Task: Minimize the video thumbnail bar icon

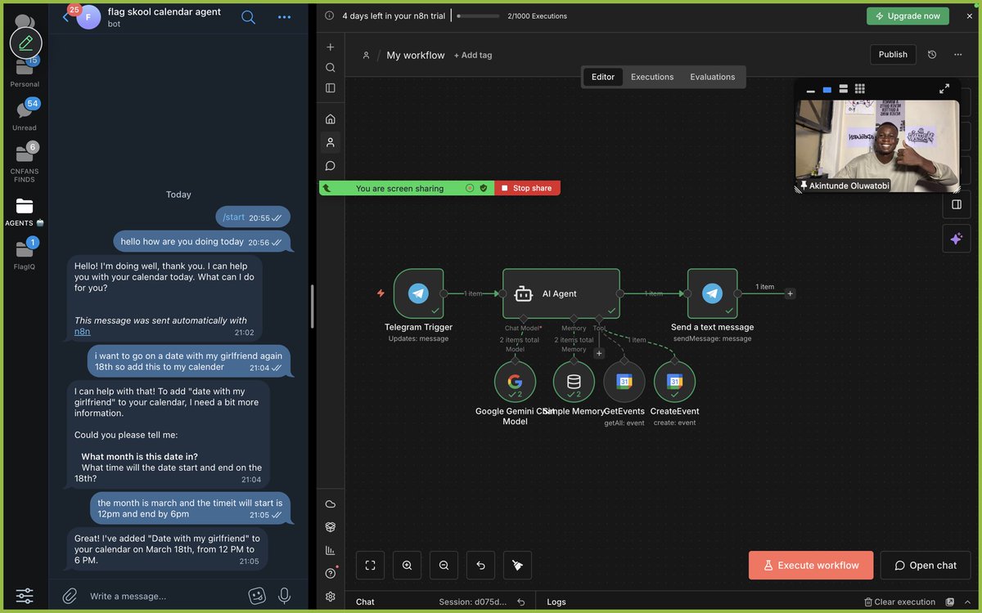Action: click(x=810, y=89)
